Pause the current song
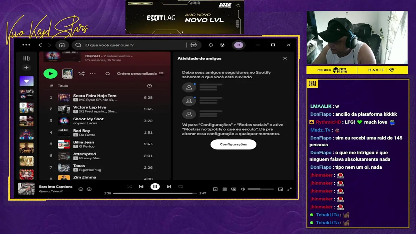Image resolution: width=416 pixels, height=234 pixels. pos(155,187)
